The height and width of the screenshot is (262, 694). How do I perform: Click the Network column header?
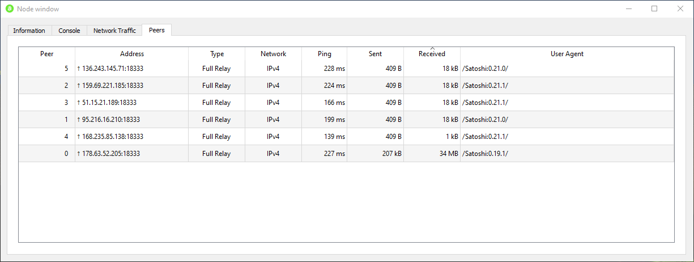[273, 54]
